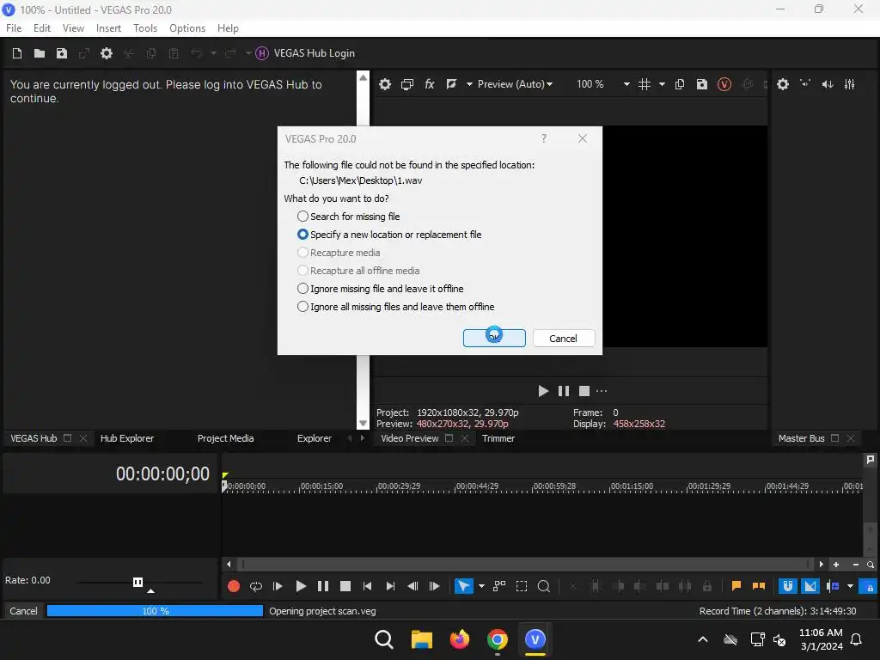Expand the split screen view dropdown arrow
The height and width of the screenshot is (660, 880).
pyautogui.click(x=469, y=84)
